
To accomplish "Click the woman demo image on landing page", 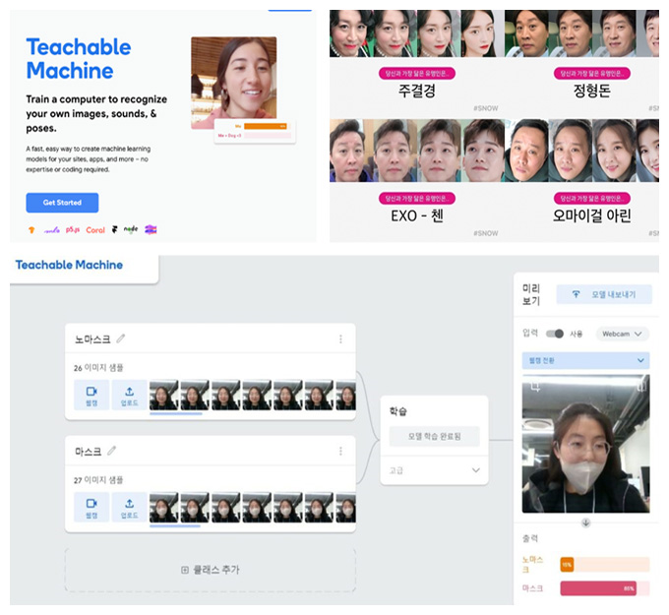I will pyautogui.click(x=234, y=83).
